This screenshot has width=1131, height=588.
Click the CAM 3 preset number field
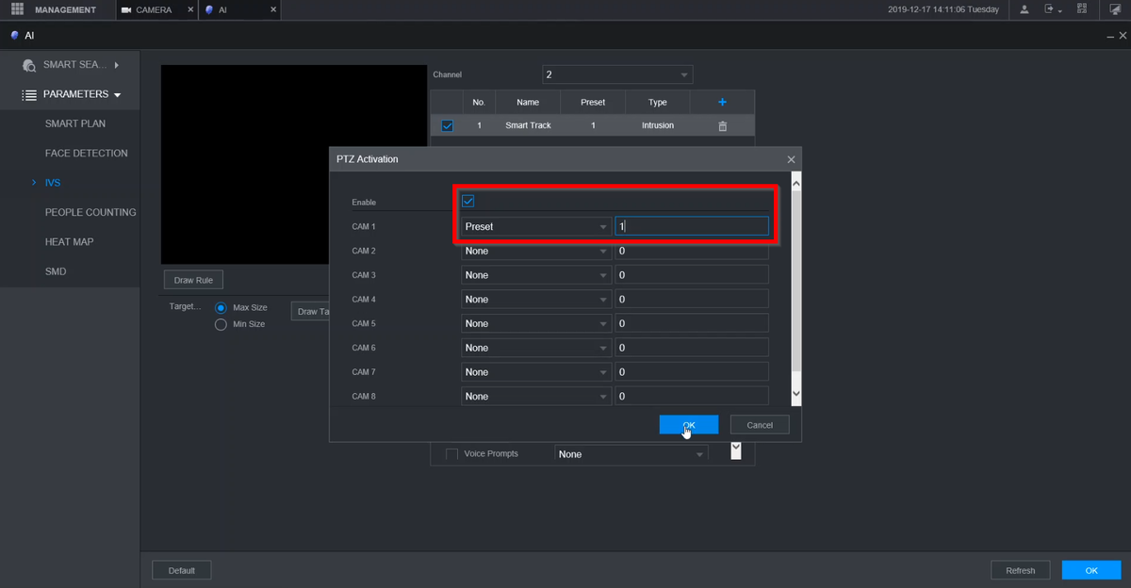coord(691,275)
